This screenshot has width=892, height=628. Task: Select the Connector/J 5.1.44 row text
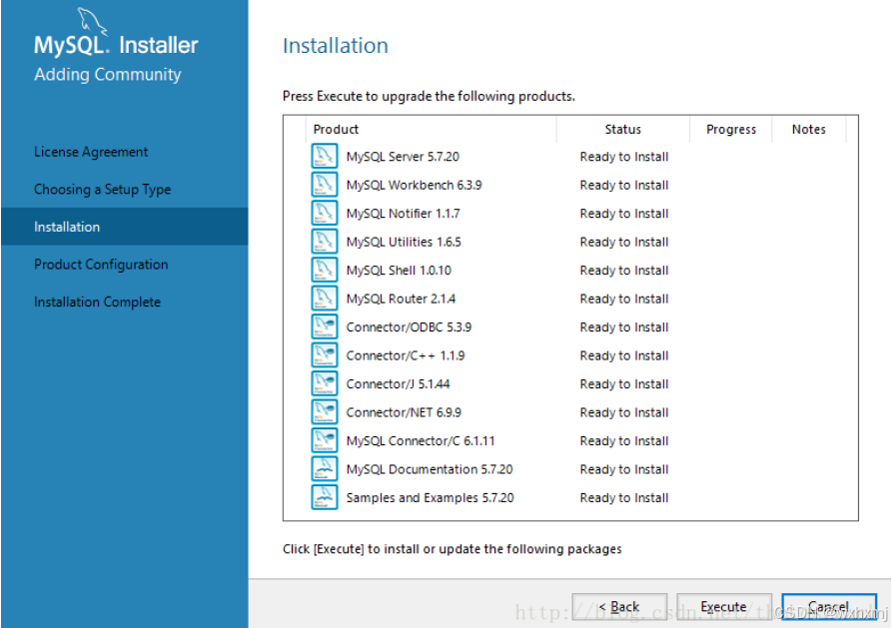click(x=399, y=384)
